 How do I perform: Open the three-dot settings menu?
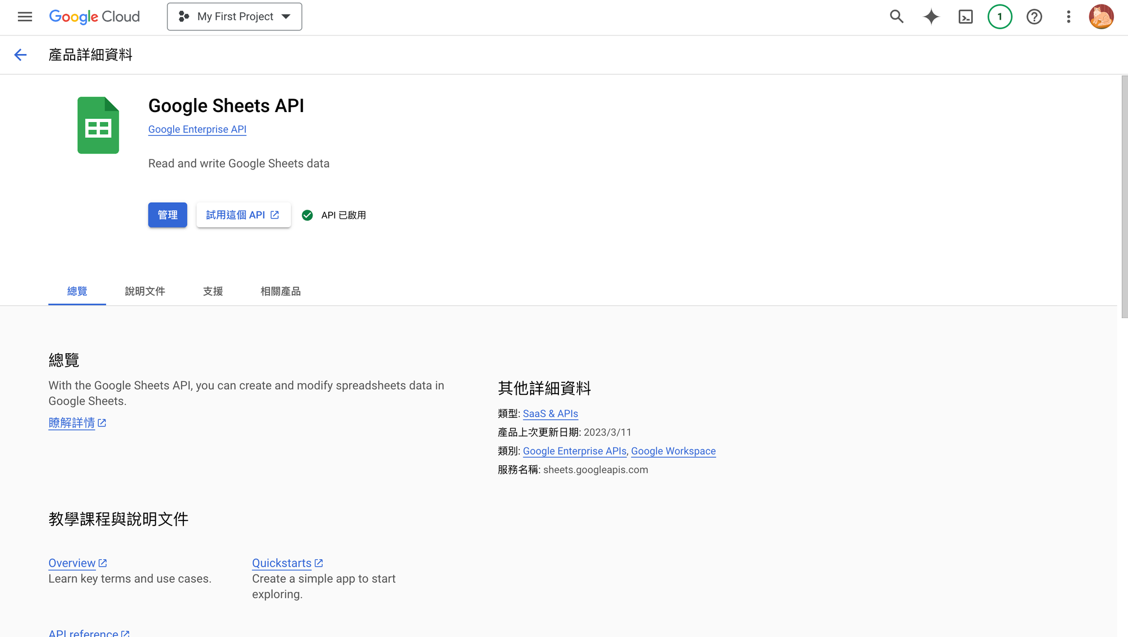(x=1068, y=17)
